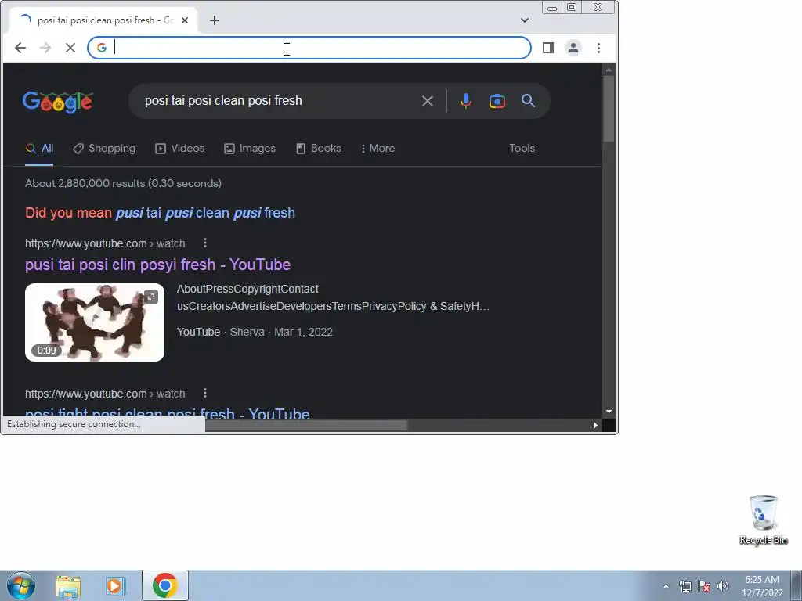802x601 pixels.
Task: Expand the More search categories menu
Action: tap(378, 149)
